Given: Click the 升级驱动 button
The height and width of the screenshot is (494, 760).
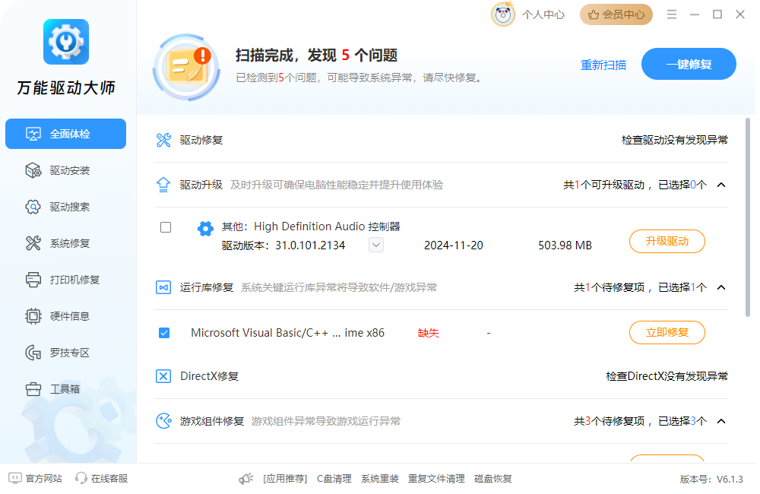Looking at the screenshot, I should click(667, 242).
